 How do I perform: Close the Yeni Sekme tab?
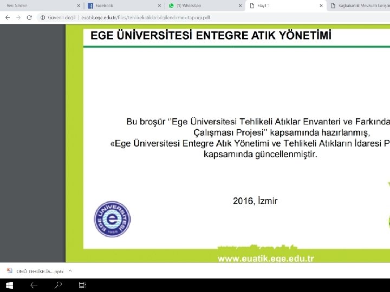point(79,5)
